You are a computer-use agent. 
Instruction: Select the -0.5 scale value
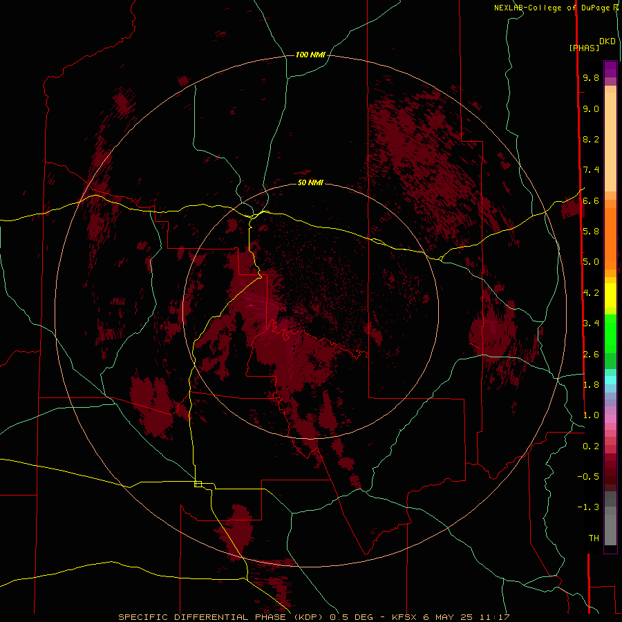coord(588,477)
